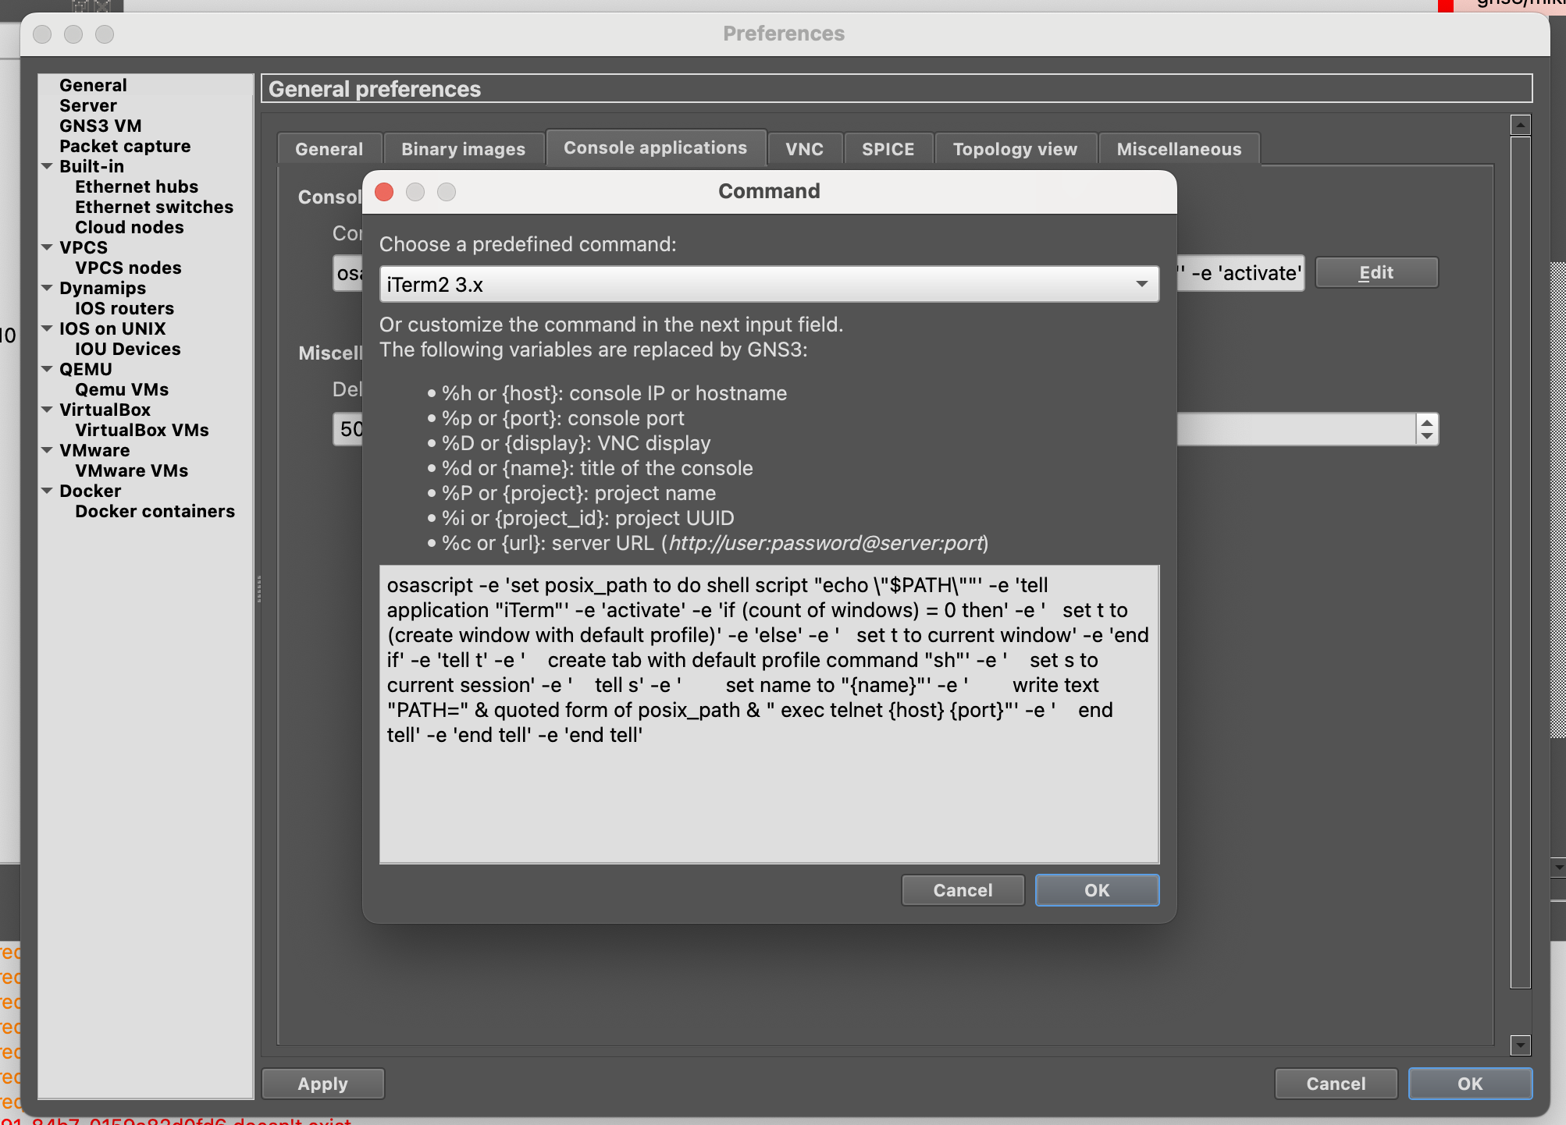Select VirtualBox VMs in the sidebar
The height and width of the screenshot is (1125, 1566).
click(141, 430)
